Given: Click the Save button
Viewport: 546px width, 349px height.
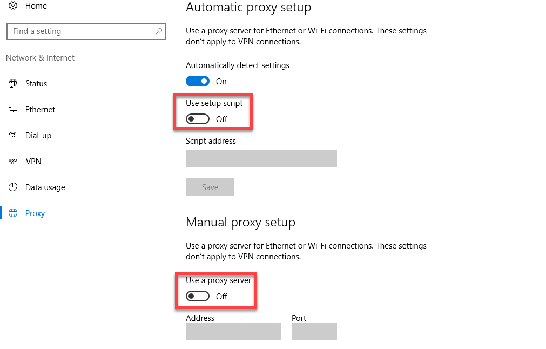Looking at the screenshot, I should point(210,186).
